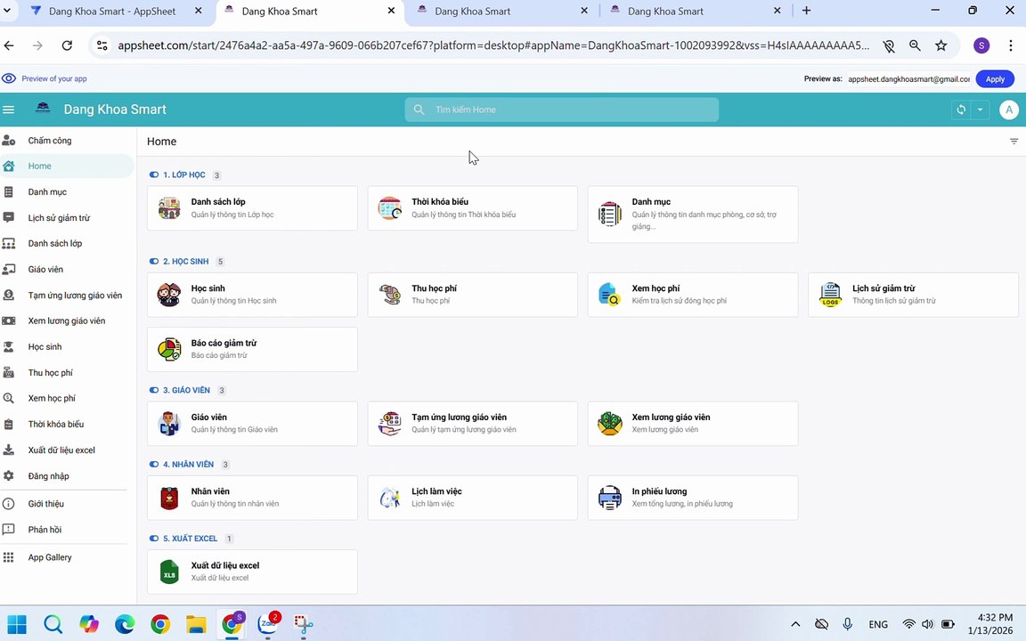Screen dimensions: 1026x641
Task: Open Microsoft Edge from taskbar
Action: (125, 624)
